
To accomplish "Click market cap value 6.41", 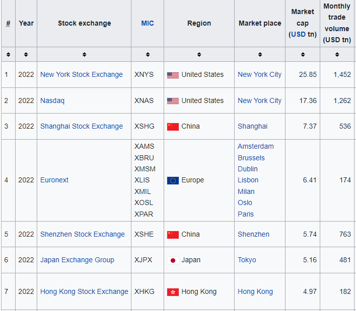I will point(310,180).
